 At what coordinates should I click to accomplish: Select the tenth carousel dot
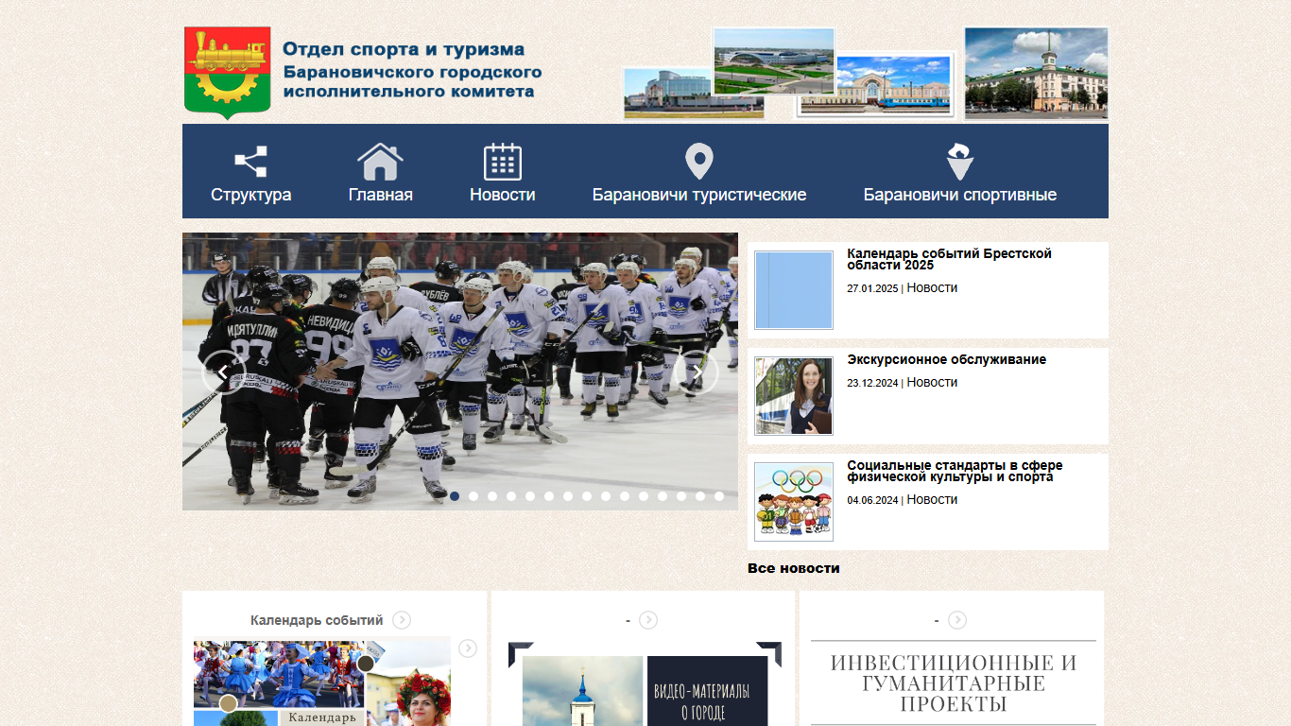[x=625, y=496]
